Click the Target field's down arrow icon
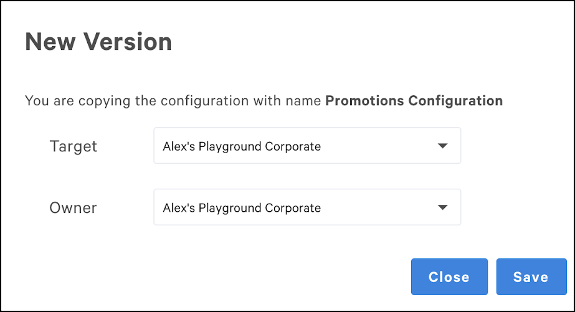575x312 pixels. (442, 146)
